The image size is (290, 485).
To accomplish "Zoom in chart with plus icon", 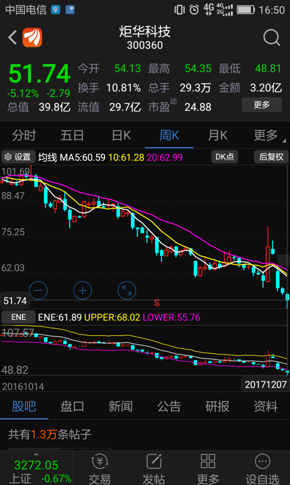I will [x=82, y=291].
